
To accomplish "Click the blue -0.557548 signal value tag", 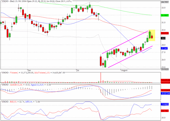I will click(x=165, y=93).
